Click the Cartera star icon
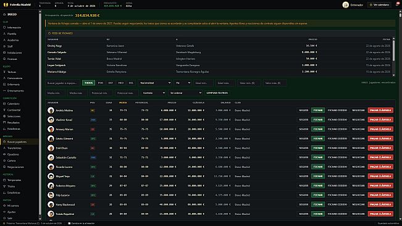Screen dimensions: 402x226 [4, 161]
